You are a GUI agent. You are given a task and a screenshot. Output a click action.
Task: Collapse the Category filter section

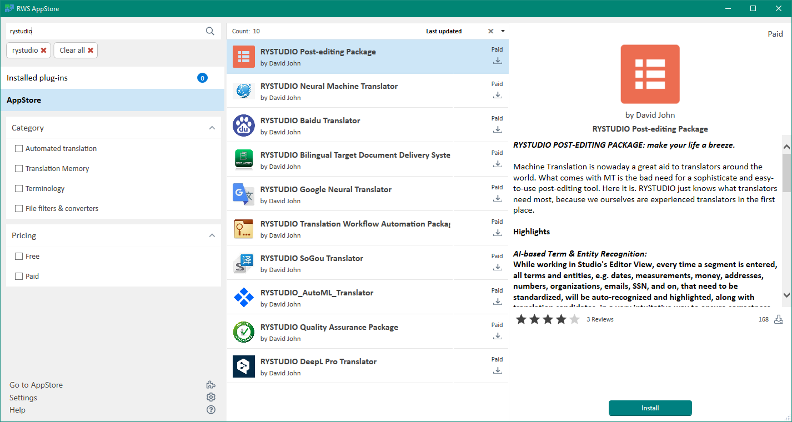(212, 128)
